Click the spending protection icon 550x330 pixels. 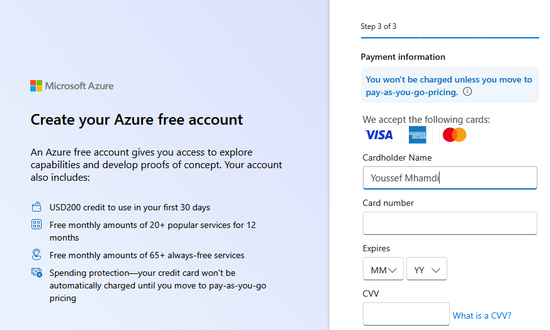click(37, 273)
